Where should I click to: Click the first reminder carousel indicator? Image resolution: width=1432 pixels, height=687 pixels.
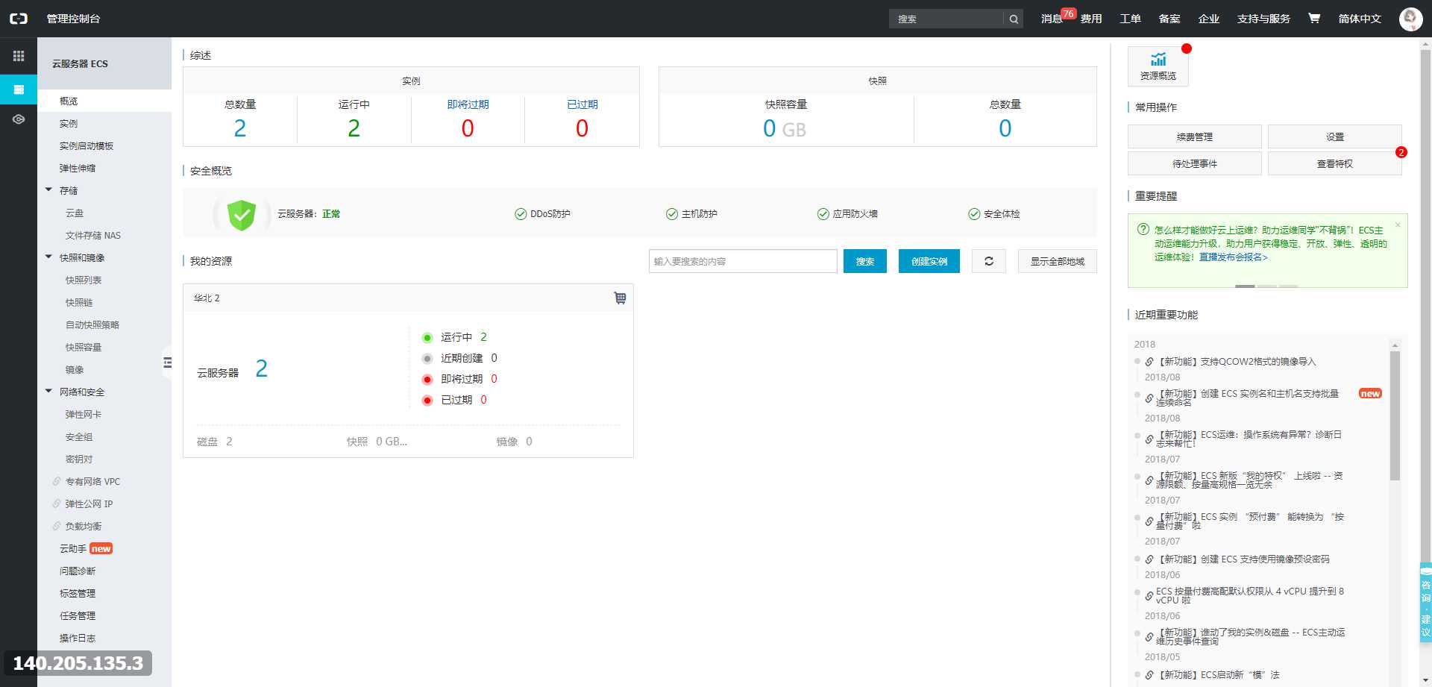[1245, 286]
